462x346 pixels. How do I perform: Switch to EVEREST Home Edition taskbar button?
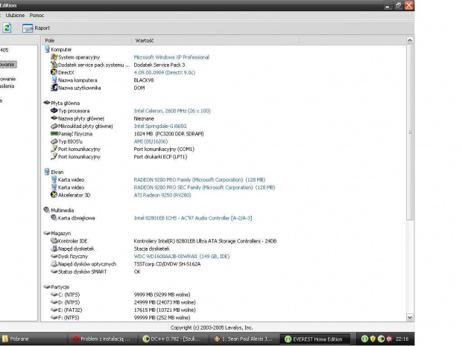314,339
